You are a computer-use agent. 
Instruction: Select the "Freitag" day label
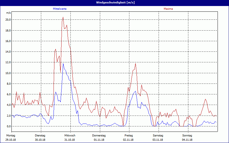tap(129, 135)
